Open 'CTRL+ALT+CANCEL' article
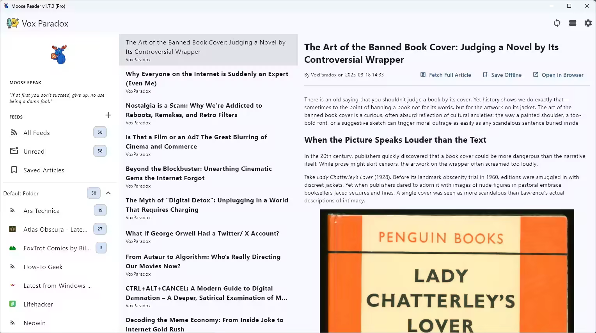 tap(209, 296)
